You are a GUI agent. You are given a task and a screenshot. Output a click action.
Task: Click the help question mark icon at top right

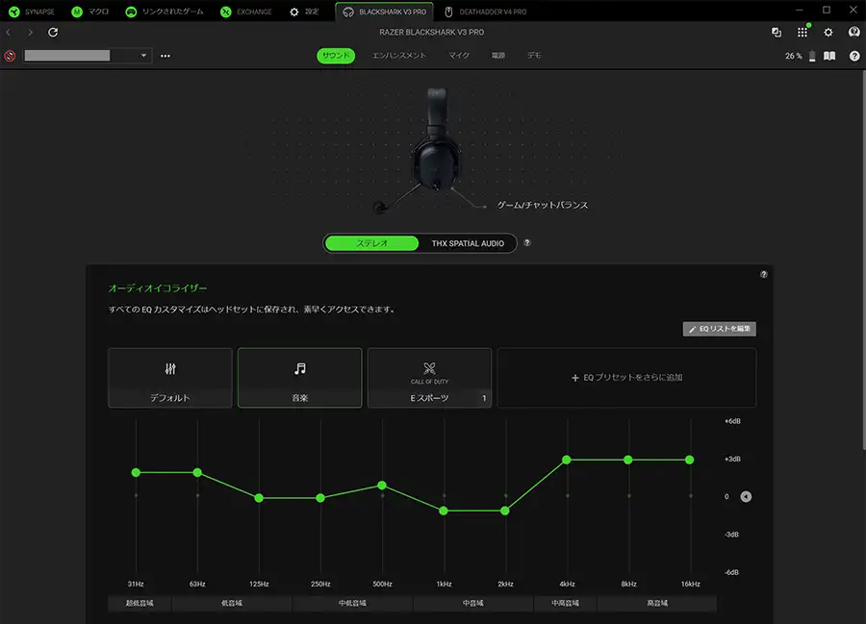(x=854, y=56)
